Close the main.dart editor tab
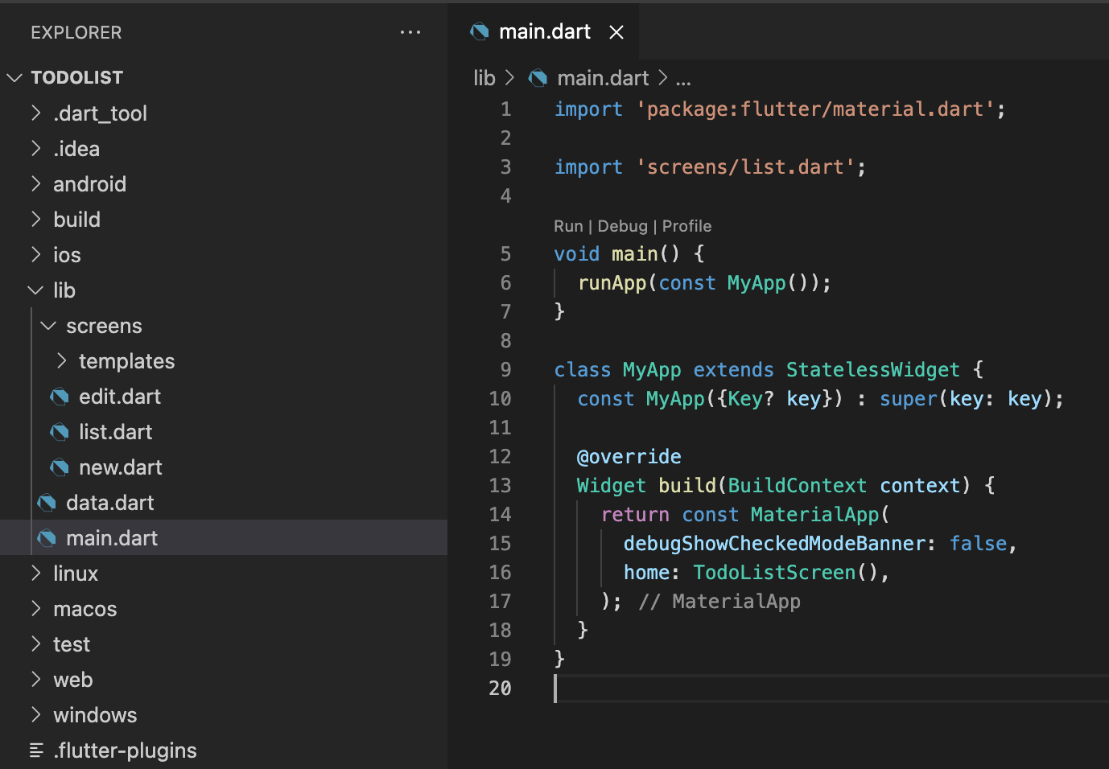 [616, 32]
